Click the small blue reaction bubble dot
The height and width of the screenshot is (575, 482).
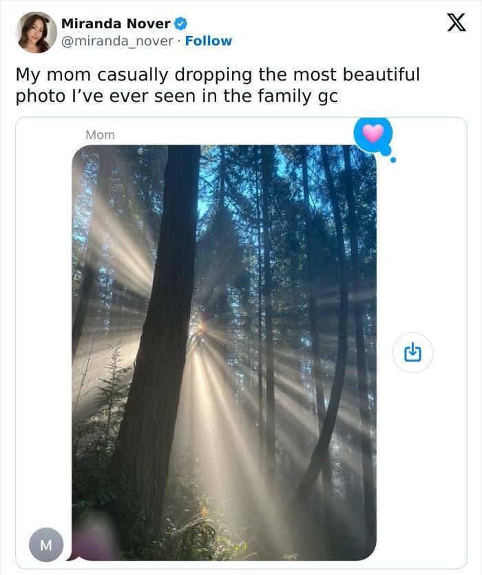pyautogui.click(x=393, y=160)
